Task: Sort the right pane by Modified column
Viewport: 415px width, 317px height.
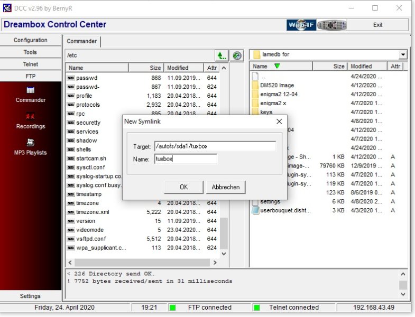Action: [367, 66]
